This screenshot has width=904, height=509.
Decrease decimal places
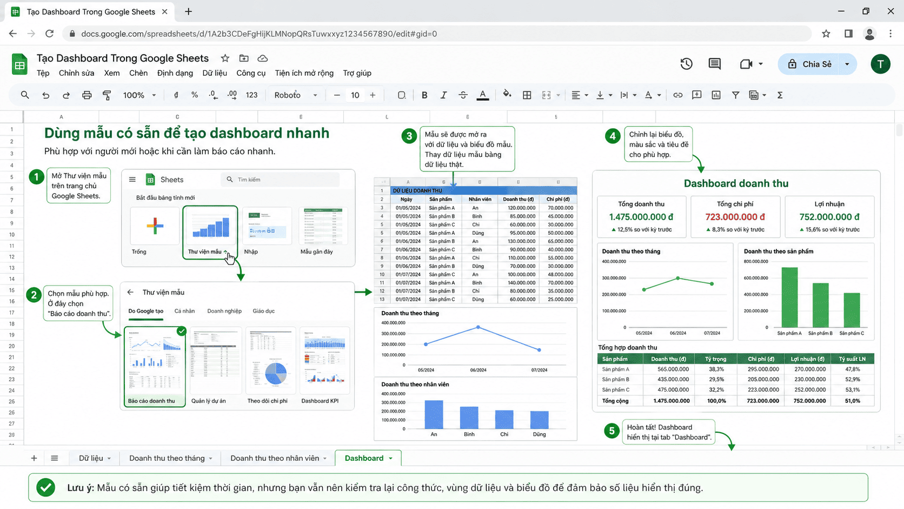pos(214,95)
